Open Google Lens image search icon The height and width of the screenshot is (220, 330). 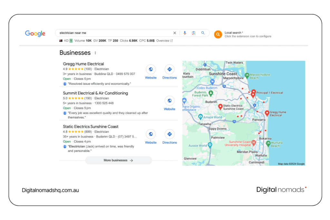pos(194,33)
